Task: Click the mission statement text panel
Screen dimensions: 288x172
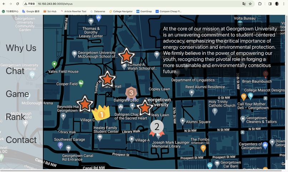Action: (220, 50)
